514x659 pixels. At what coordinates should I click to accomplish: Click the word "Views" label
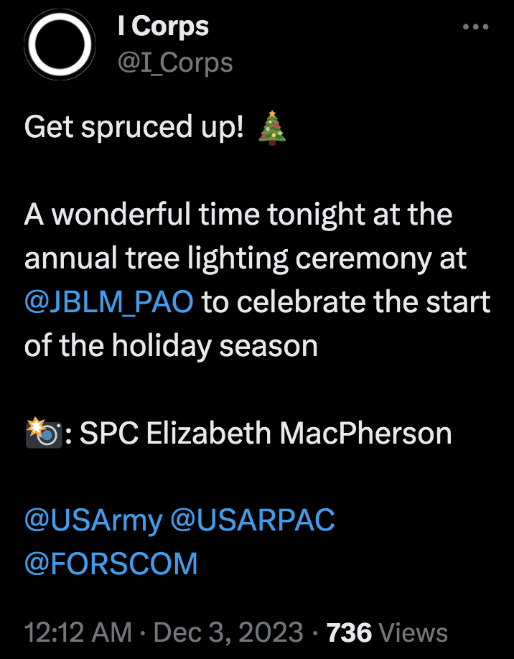[413, 632]
